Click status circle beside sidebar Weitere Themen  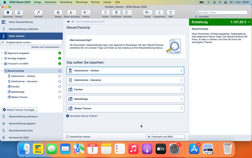click(x=60, y=97)
